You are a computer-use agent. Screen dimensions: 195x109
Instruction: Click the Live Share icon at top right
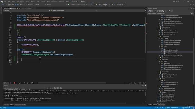pyautogui.click(x=190, y=5)
